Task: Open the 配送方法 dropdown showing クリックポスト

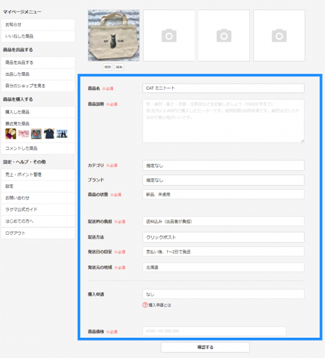Action: coord(223,237)
